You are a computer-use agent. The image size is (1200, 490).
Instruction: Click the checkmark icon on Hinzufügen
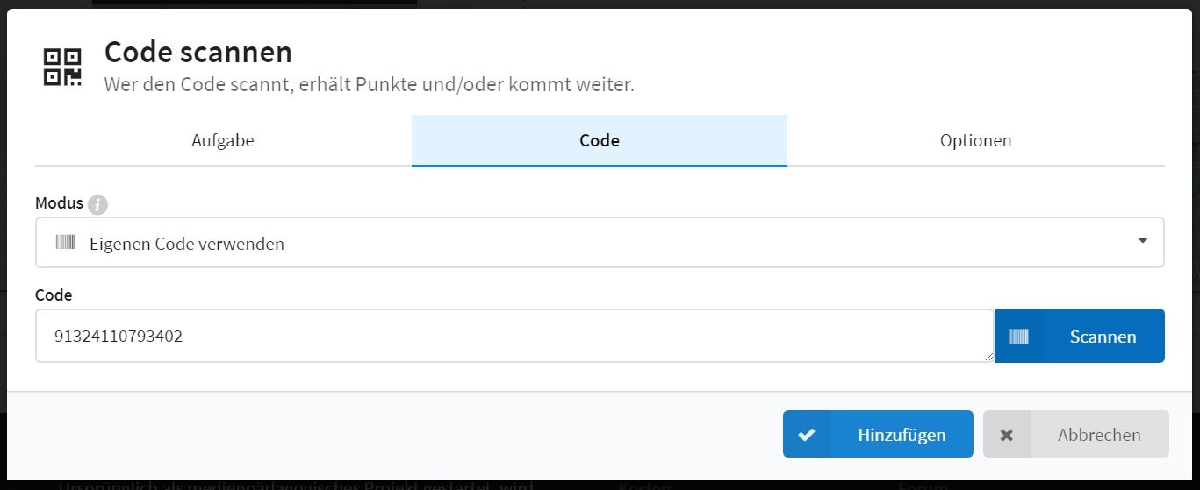tap(807, 434)
